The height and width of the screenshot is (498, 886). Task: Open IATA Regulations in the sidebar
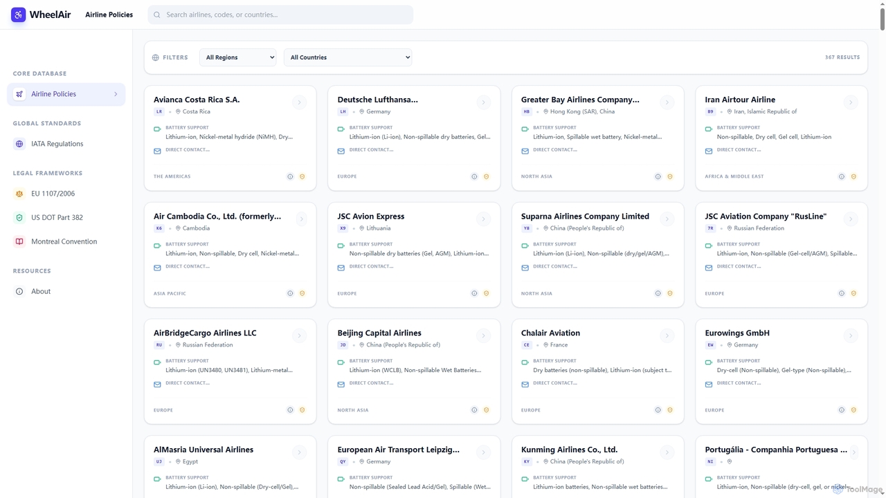tap(66, 144)
